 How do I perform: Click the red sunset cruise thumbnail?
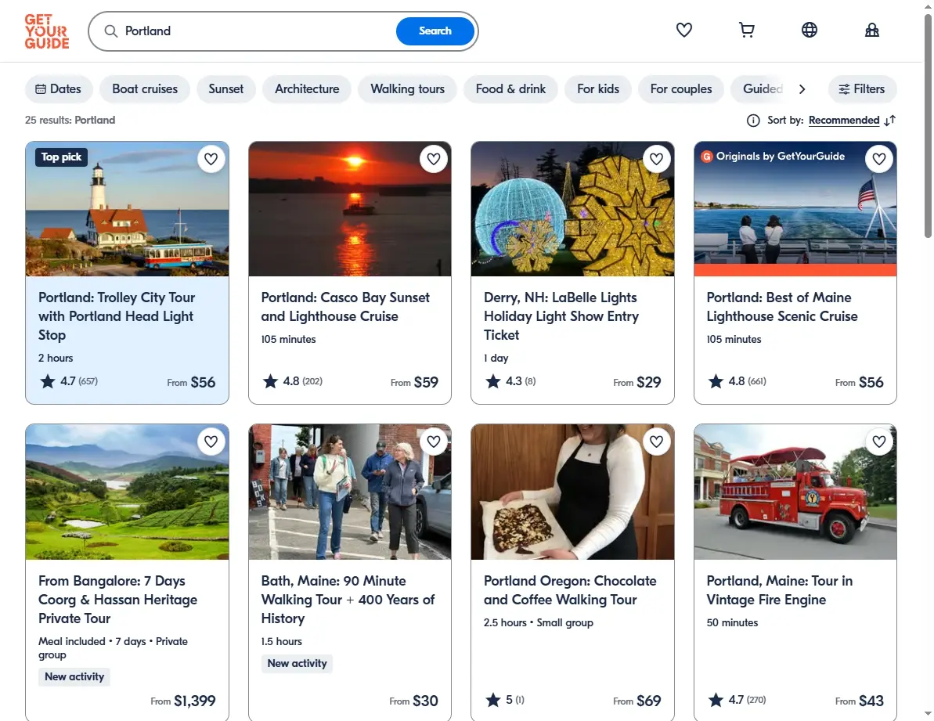tap(350, 209)
